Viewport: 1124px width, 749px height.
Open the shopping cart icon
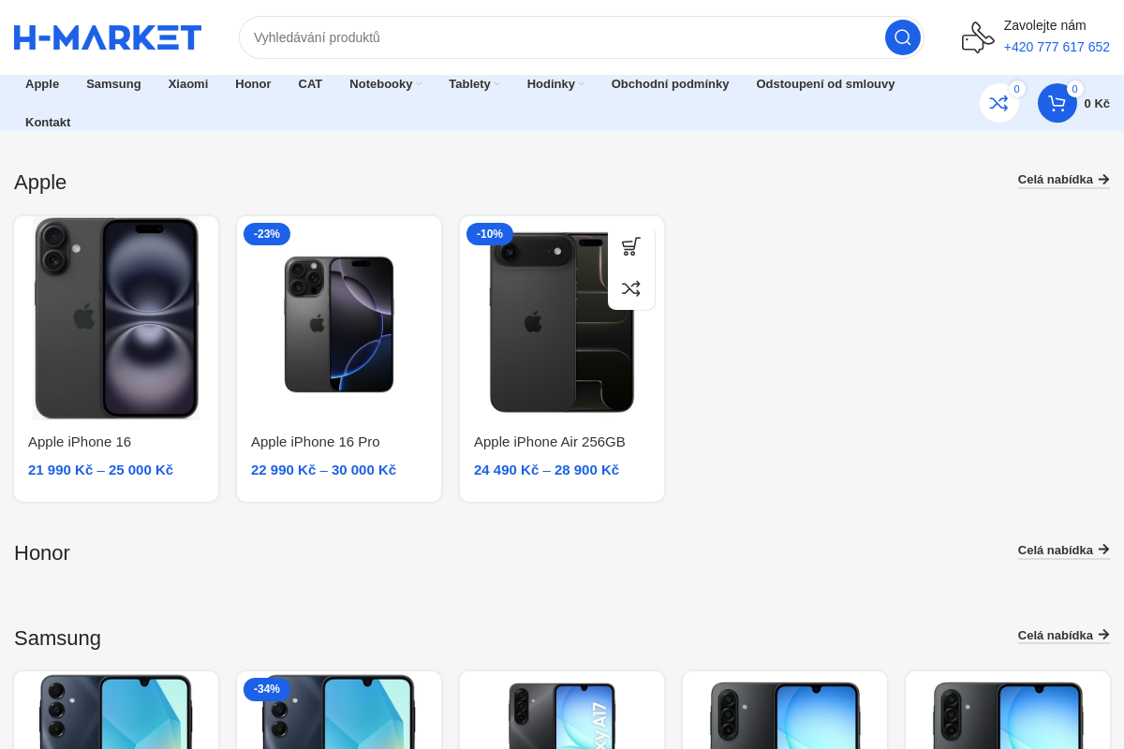(x=1057, y=103)
